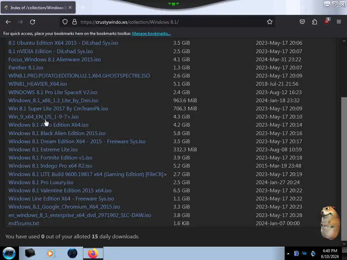Select the Index of /collection/Windows tab
This screenshot has height=260, width=347.
[x=38, y=7]
